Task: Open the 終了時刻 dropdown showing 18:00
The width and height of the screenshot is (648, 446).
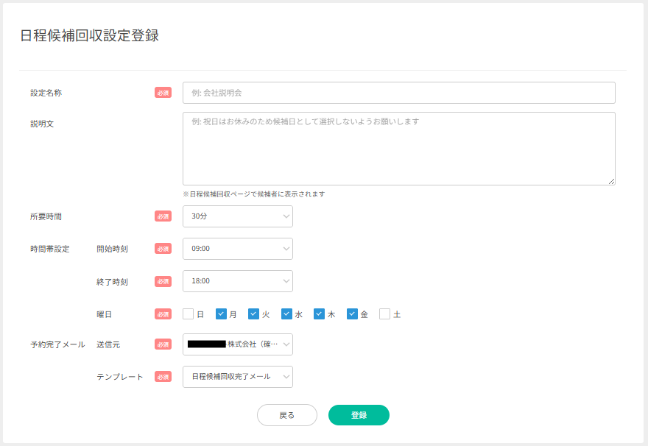Action: coord(237,281)
